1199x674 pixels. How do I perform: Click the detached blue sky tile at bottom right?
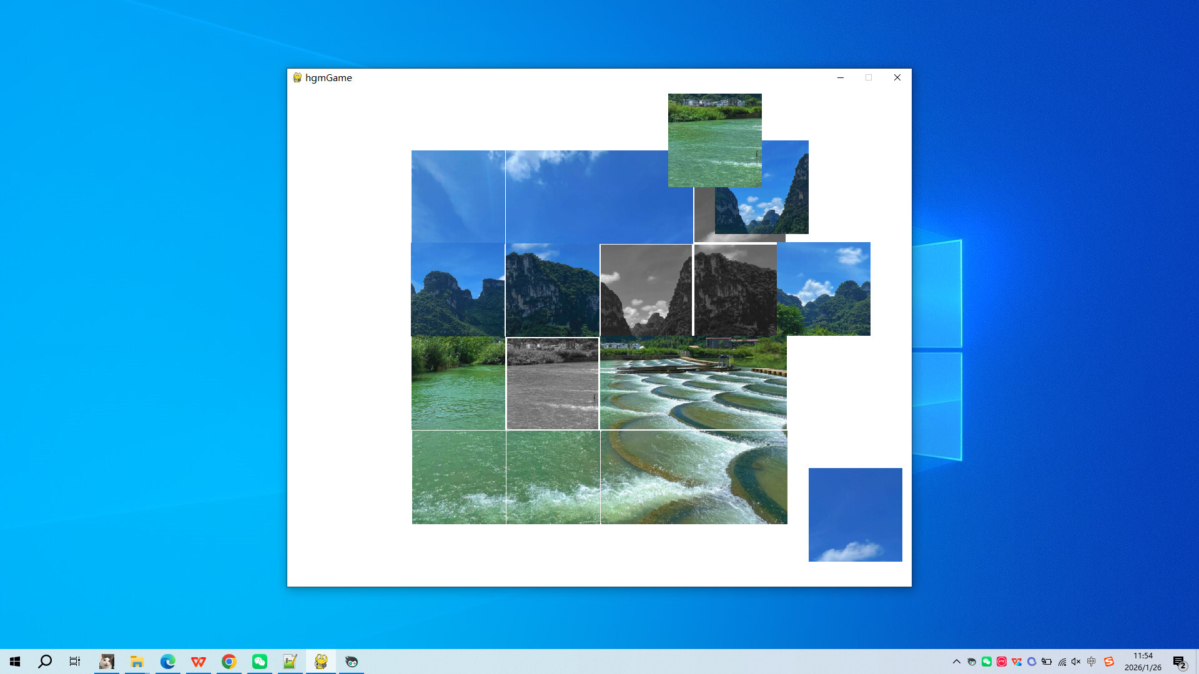pos(855,515)
